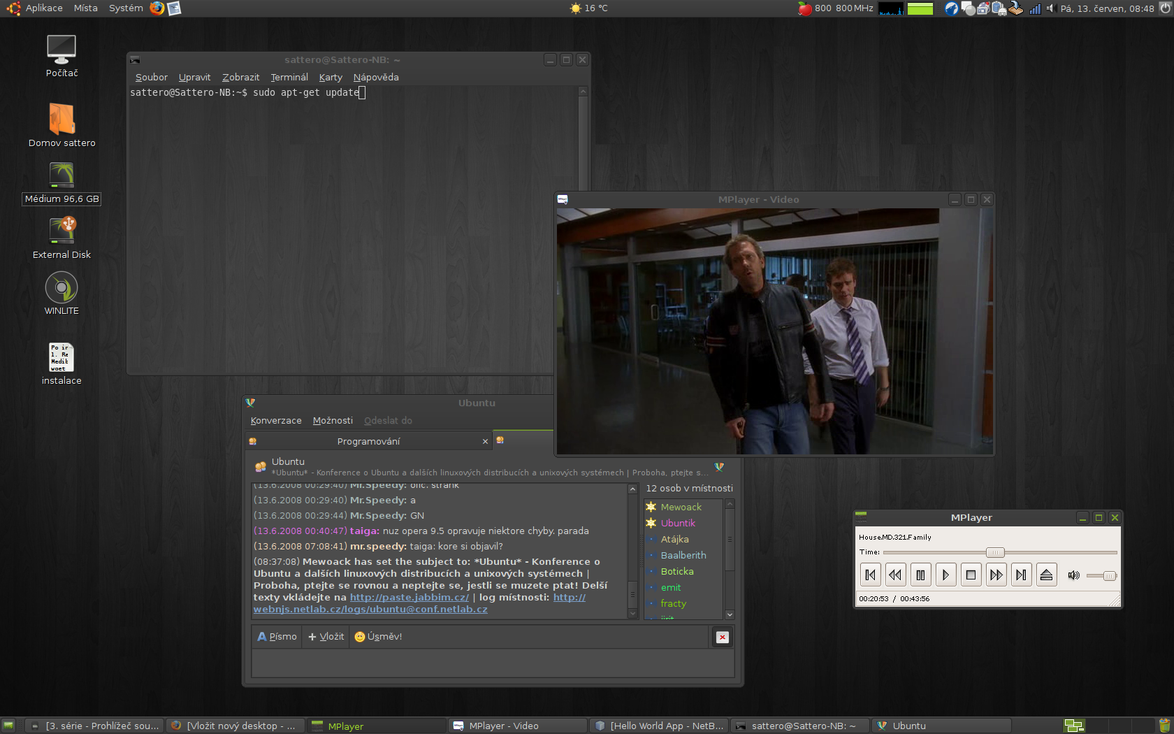
Task: Click the power button in top panel
Action: [x=1165, y=8]
